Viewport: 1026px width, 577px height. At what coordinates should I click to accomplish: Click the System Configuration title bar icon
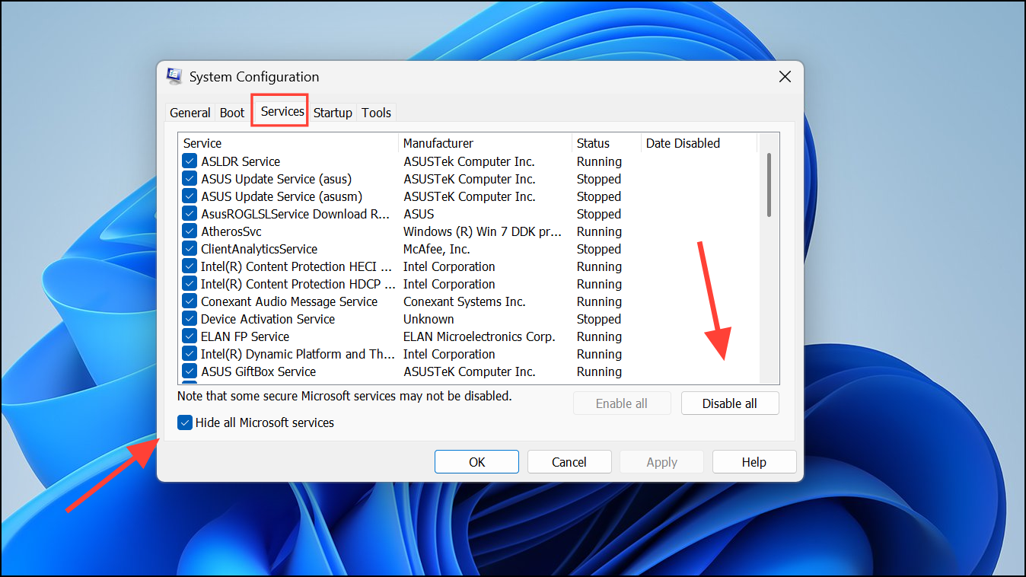[174, 76]
